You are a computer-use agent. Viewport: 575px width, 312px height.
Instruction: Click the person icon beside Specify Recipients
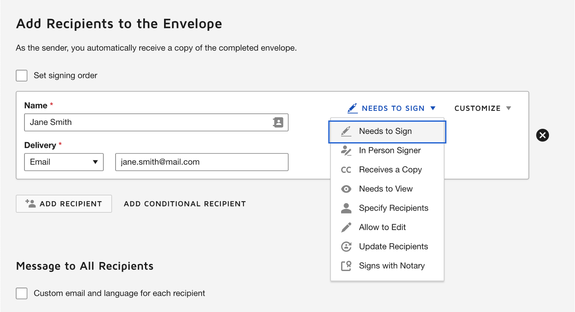click(x=346, y=208)
